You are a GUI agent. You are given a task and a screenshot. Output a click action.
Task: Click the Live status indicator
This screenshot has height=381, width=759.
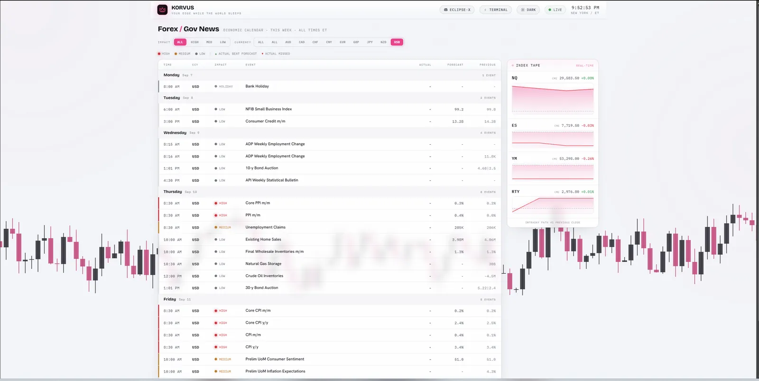[x=555, y=9]
